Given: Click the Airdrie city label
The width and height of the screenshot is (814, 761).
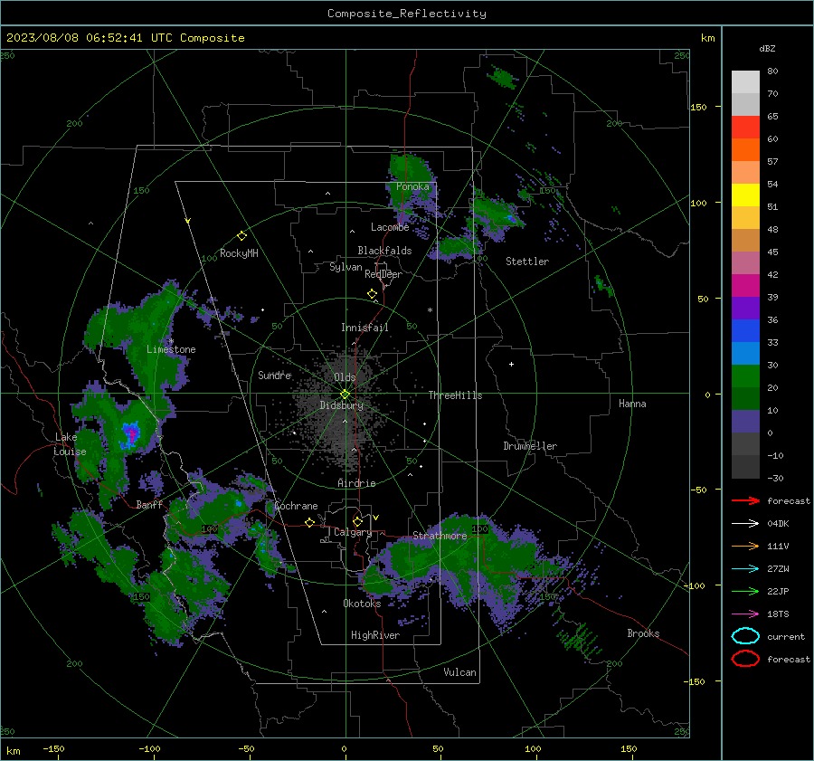Looking at the screenshot, I should pos(356,483).
